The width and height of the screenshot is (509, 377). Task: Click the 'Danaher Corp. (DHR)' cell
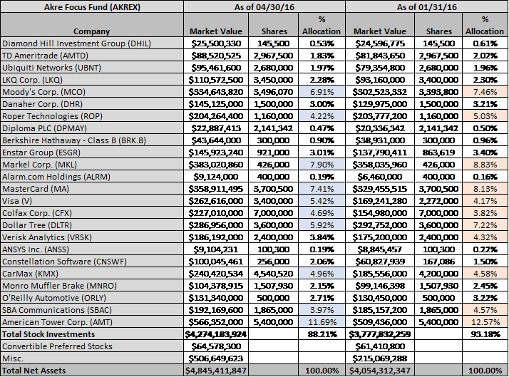point(92,104)
